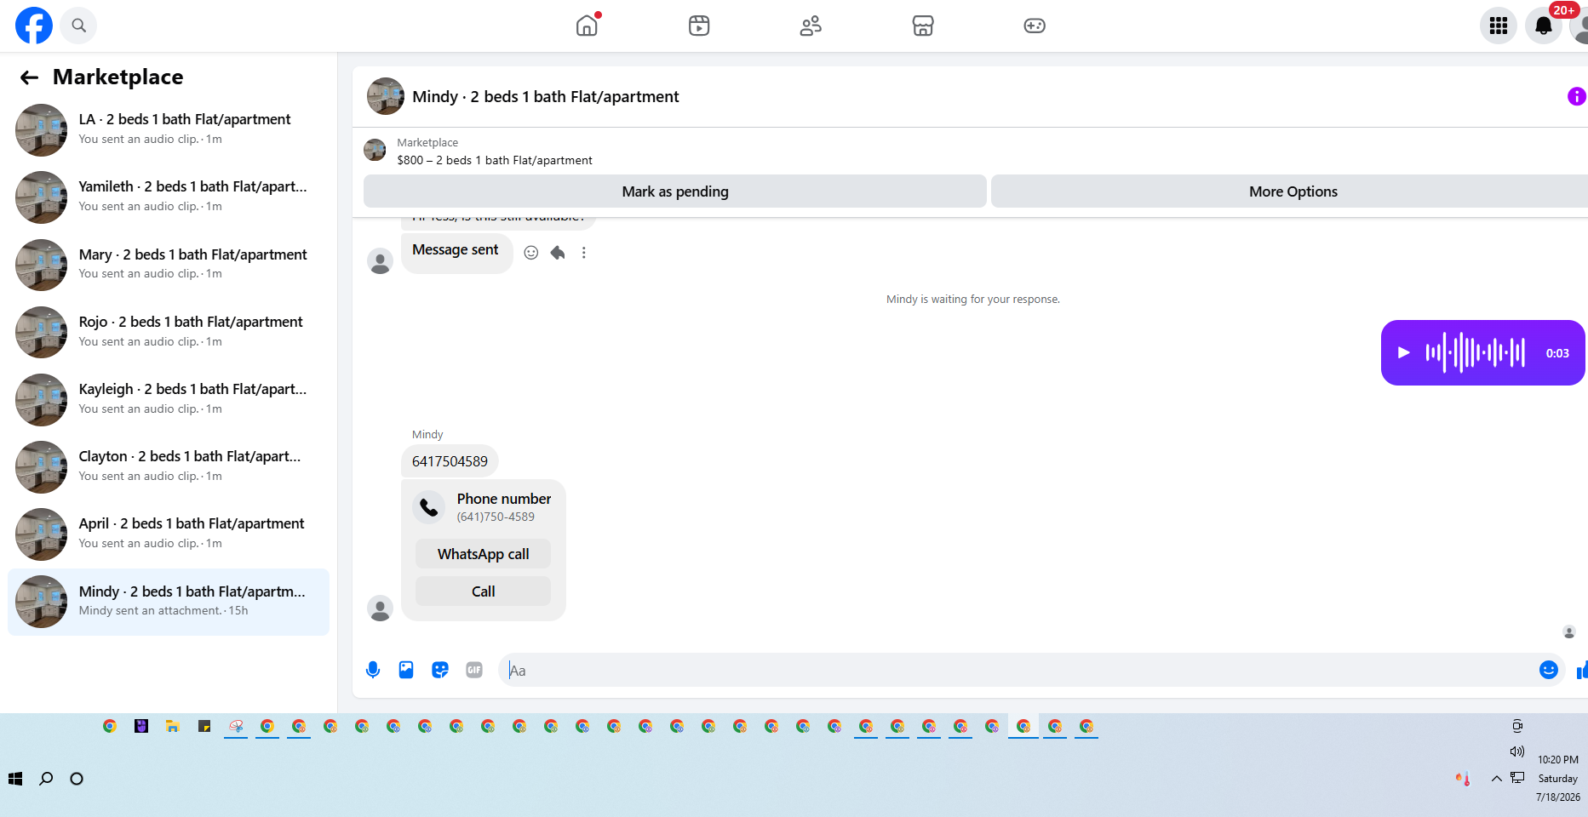Go to the Home feed tab
The image size is (1588, 817).
[x=587, y=26]
